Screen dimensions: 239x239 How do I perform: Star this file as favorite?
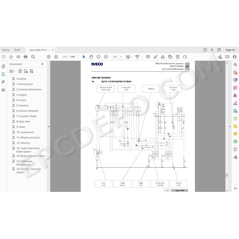coord(11,57)
